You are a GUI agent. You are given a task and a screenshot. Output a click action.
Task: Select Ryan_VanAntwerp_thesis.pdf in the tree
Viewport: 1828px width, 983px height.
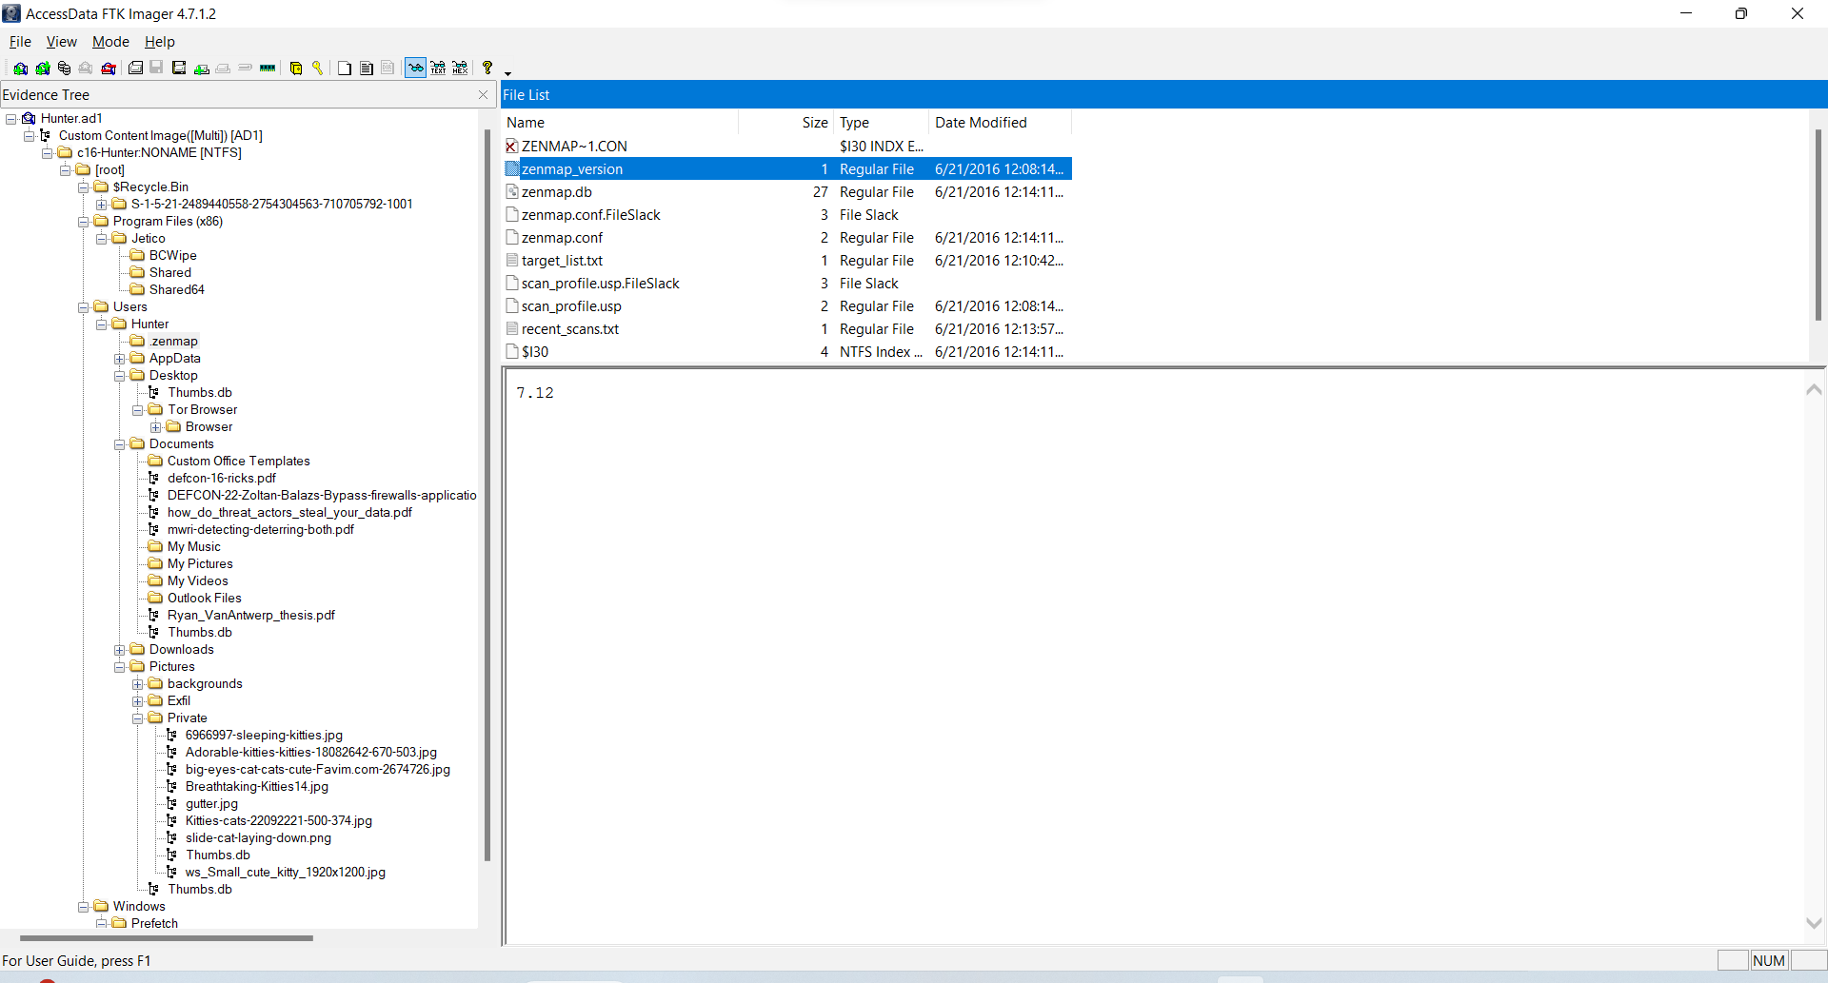pos(250,616)
